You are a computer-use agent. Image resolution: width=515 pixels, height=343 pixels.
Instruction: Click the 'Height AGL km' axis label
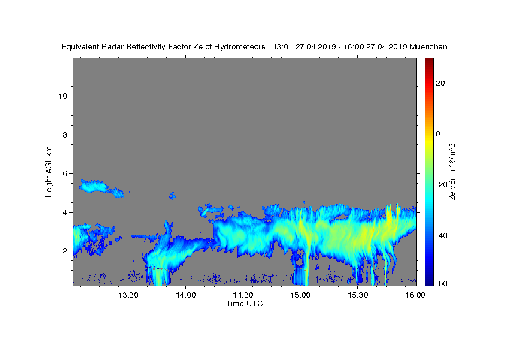[49, 171]
